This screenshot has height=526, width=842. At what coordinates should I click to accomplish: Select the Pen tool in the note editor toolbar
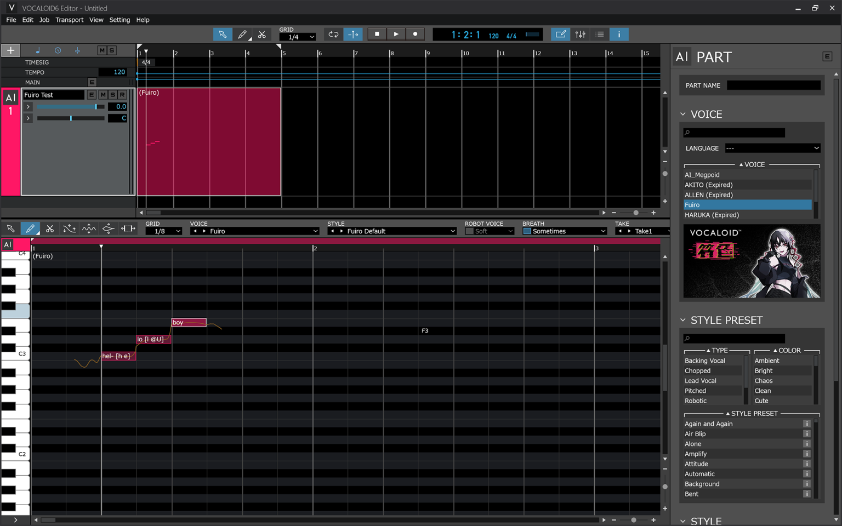pyautogui.click(x=30, y=228)
